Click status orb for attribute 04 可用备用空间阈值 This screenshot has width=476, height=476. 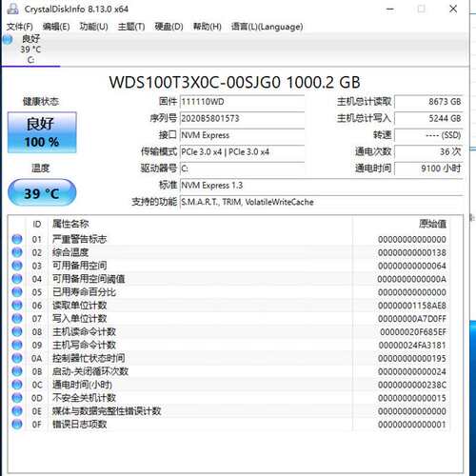pos(17,279)
